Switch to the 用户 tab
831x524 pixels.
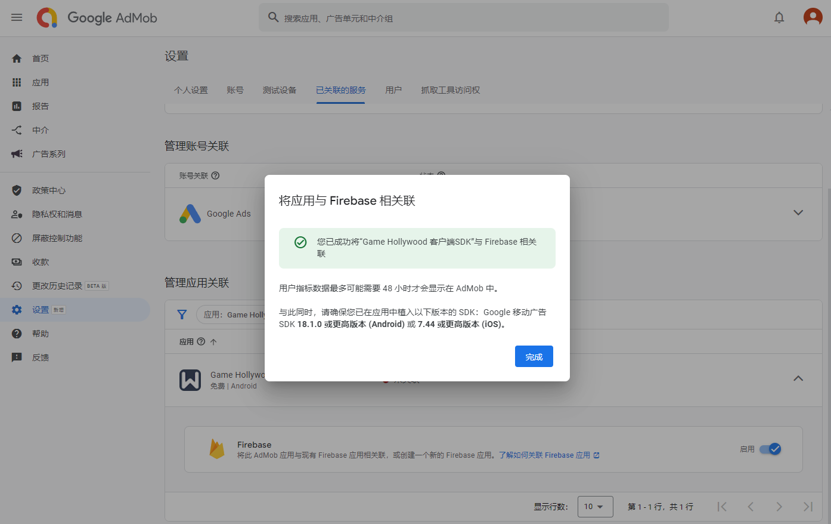pyautogui.click(x=393, y=90)
